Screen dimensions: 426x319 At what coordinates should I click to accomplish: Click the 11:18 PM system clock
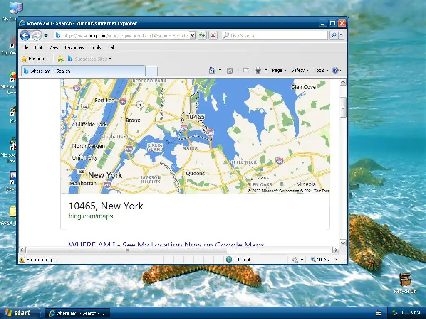411,313
